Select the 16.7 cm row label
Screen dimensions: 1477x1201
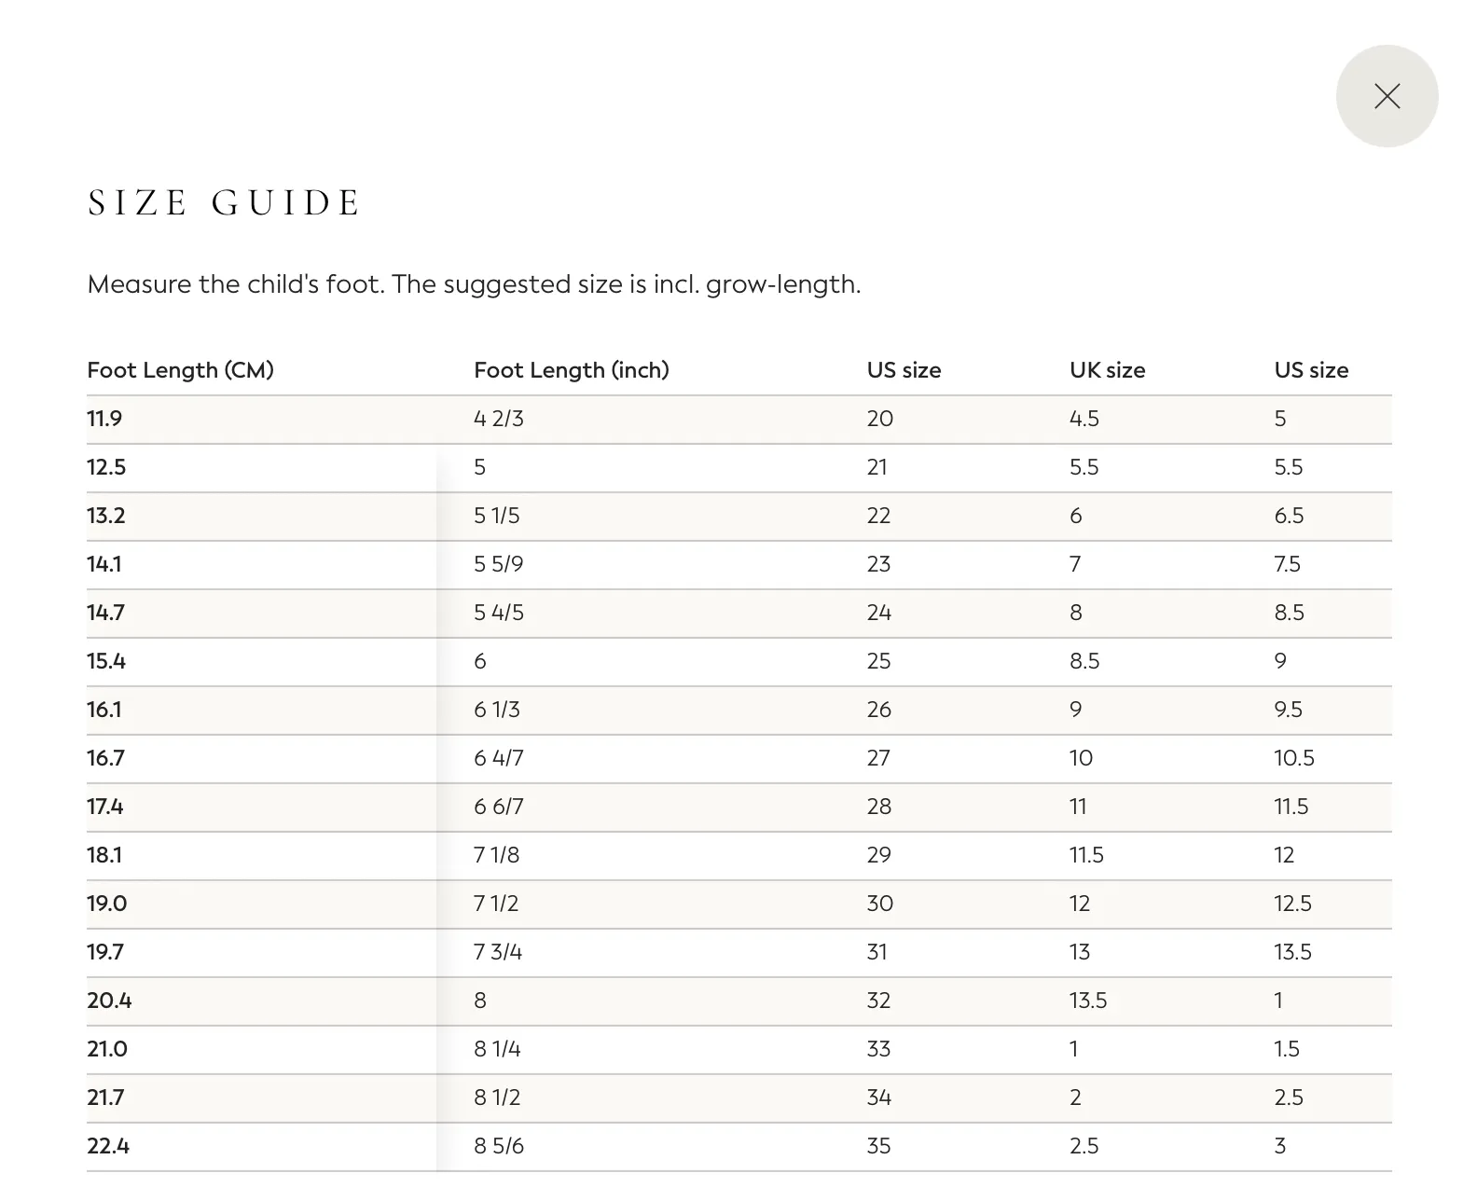[105, 758]
